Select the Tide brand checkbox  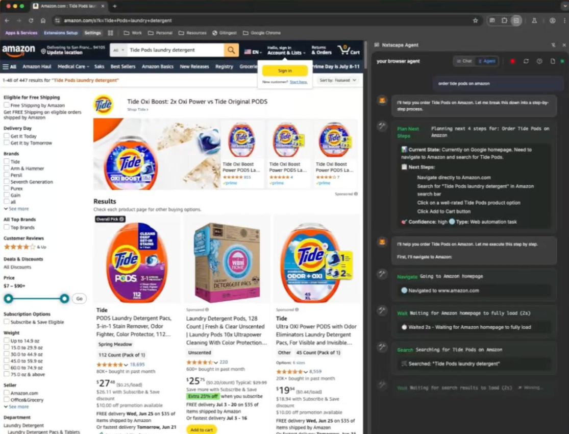[7, 161]
